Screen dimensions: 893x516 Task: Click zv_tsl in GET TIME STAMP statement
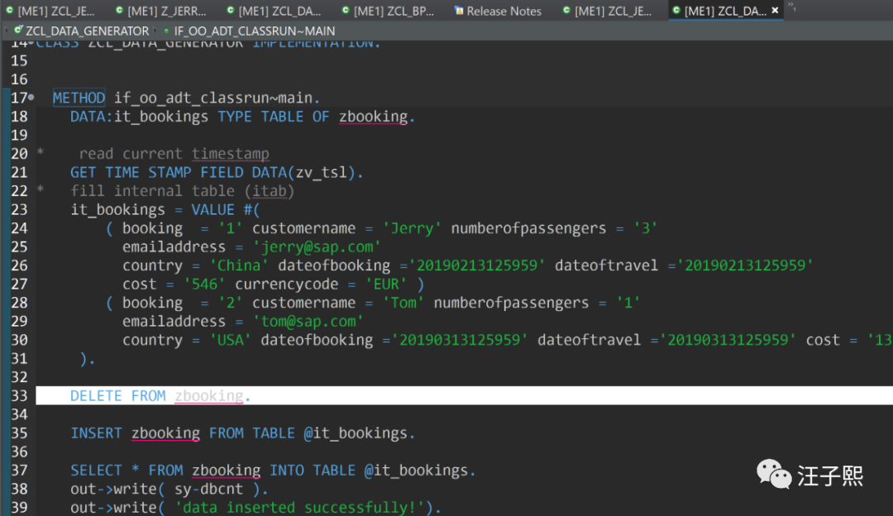[321, 173]
